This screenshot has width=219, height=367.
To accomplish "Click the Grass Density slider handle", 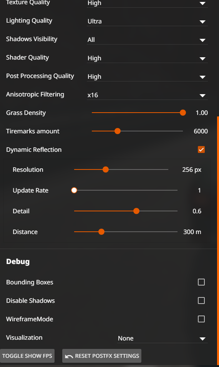I will coord(183,113).
